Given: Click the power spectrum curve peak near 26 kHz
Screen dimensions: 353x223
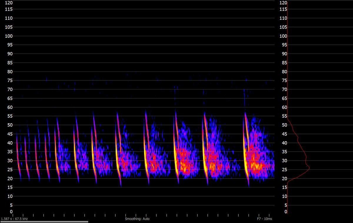Looking at the screenshot, I should click(x=309, y=167).
